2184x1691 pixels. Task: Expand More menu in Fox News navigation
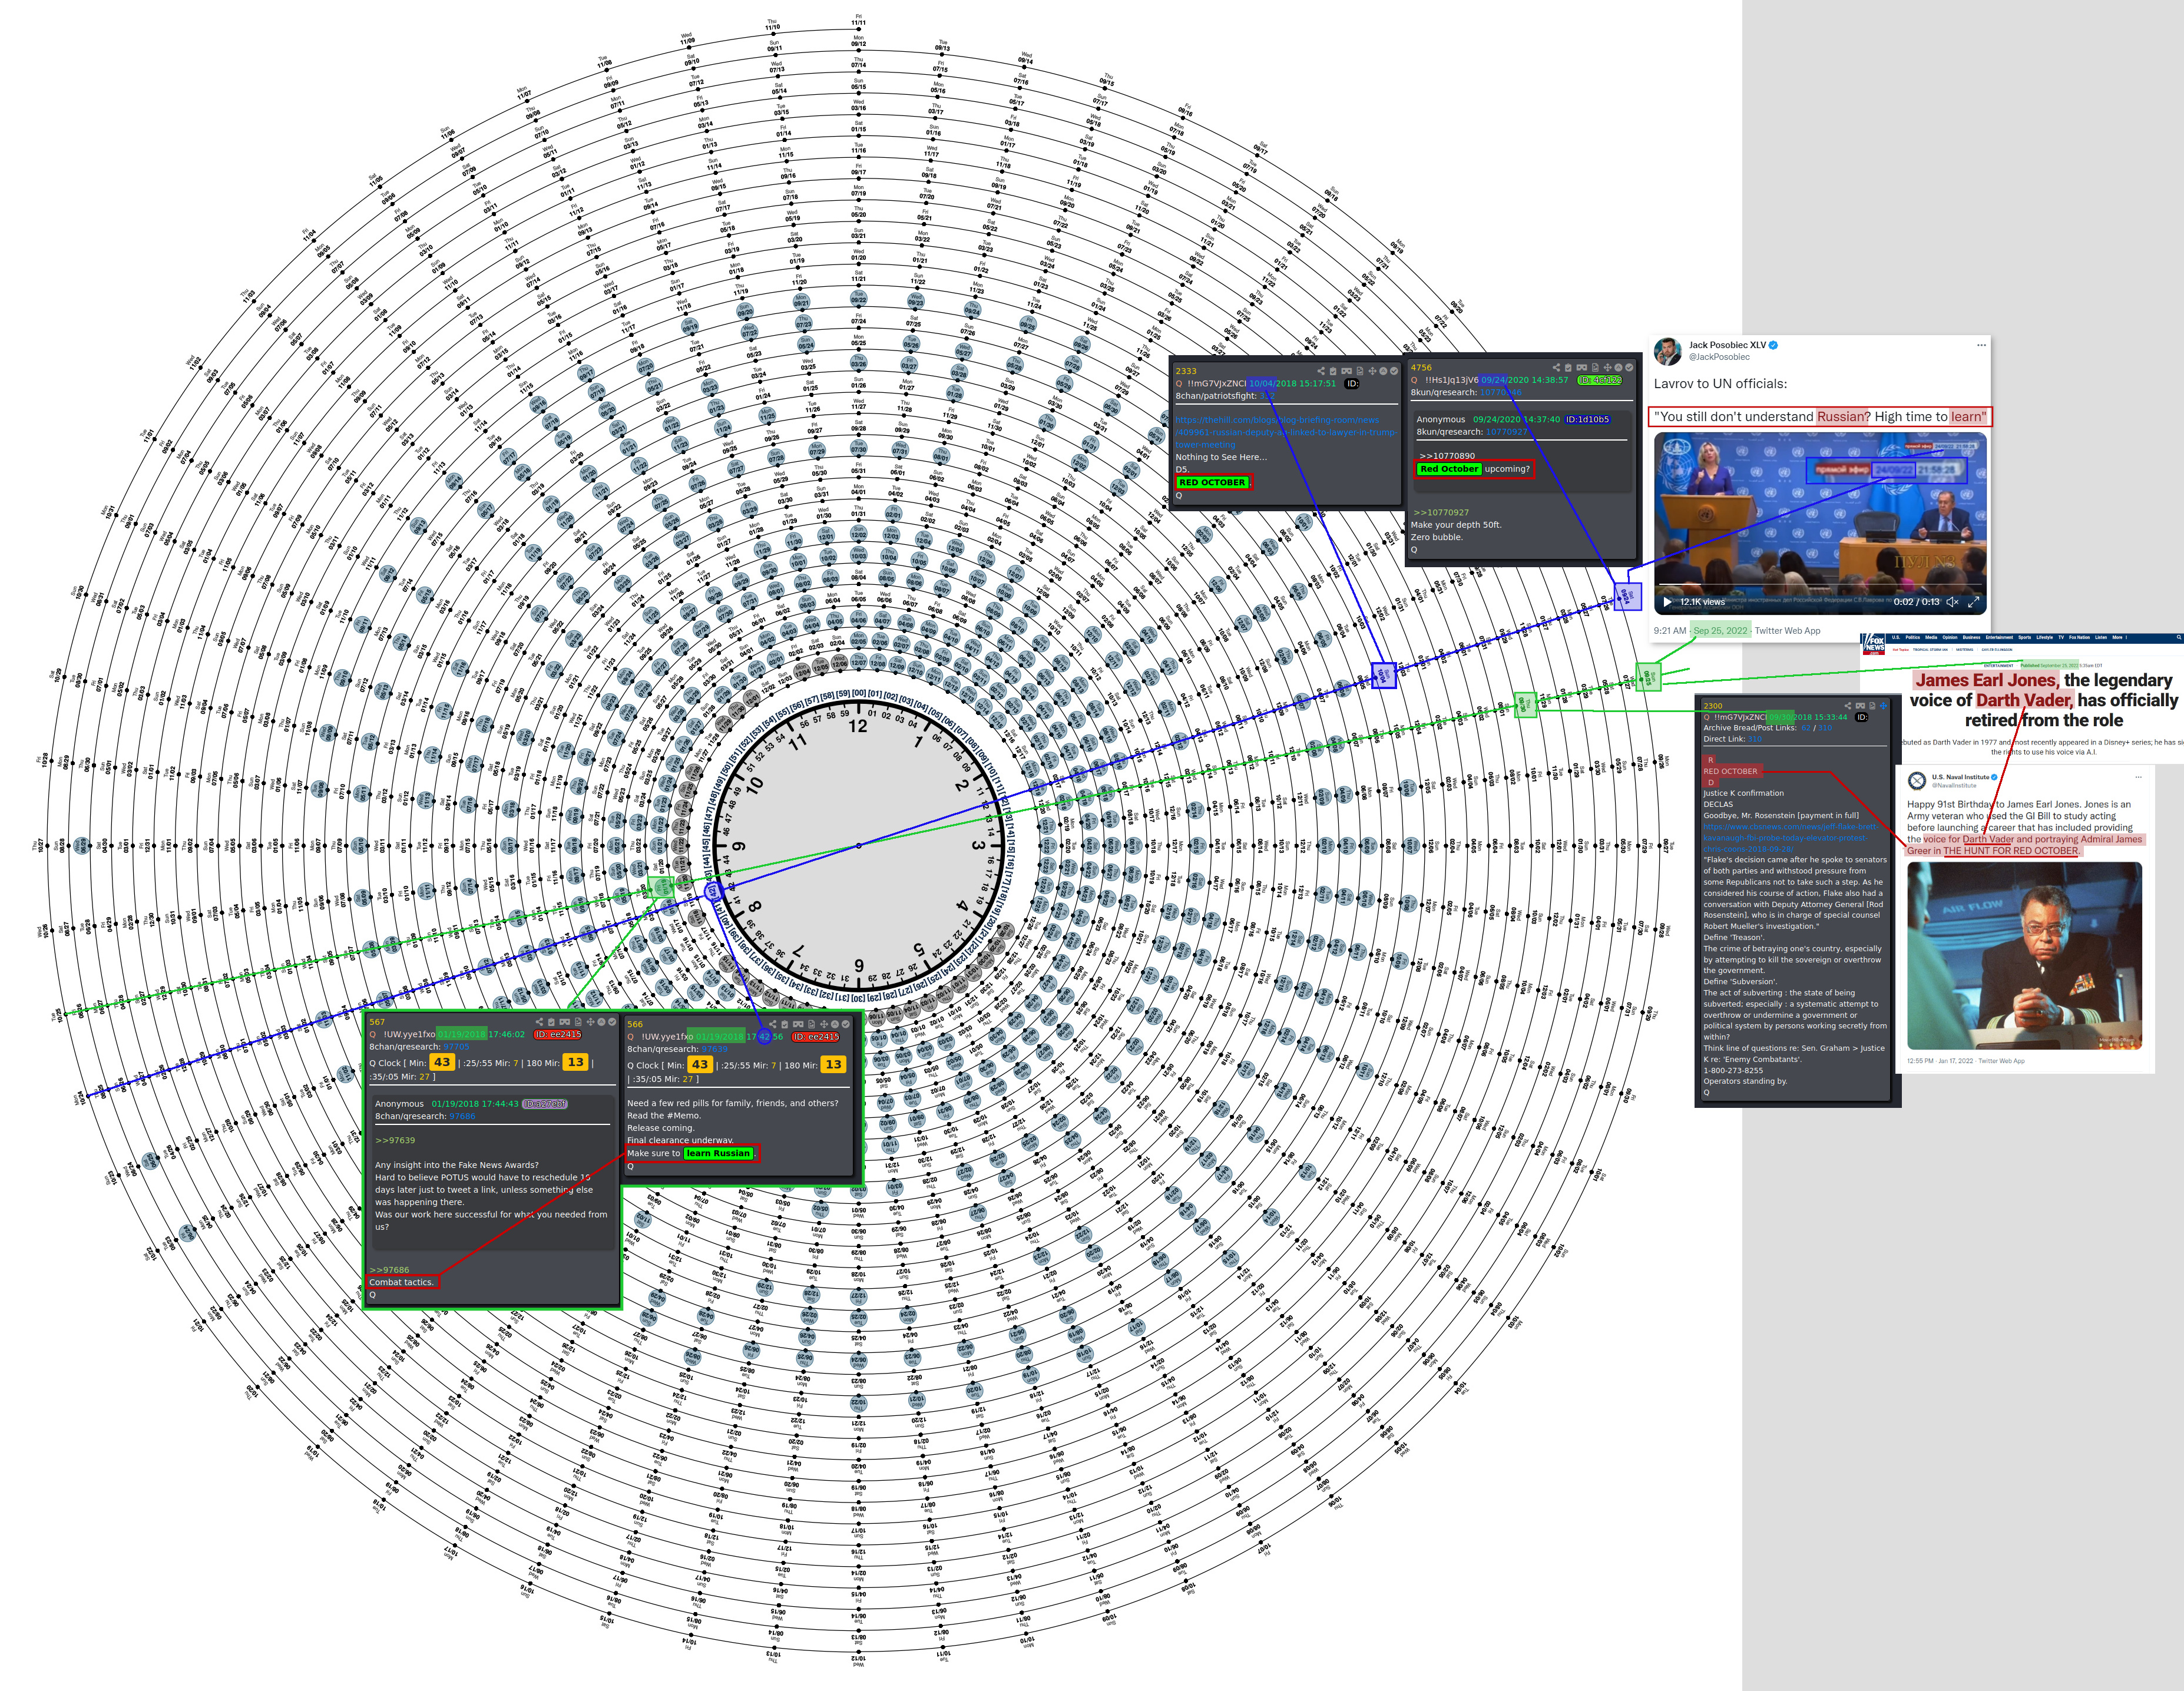click(2120, 638)
